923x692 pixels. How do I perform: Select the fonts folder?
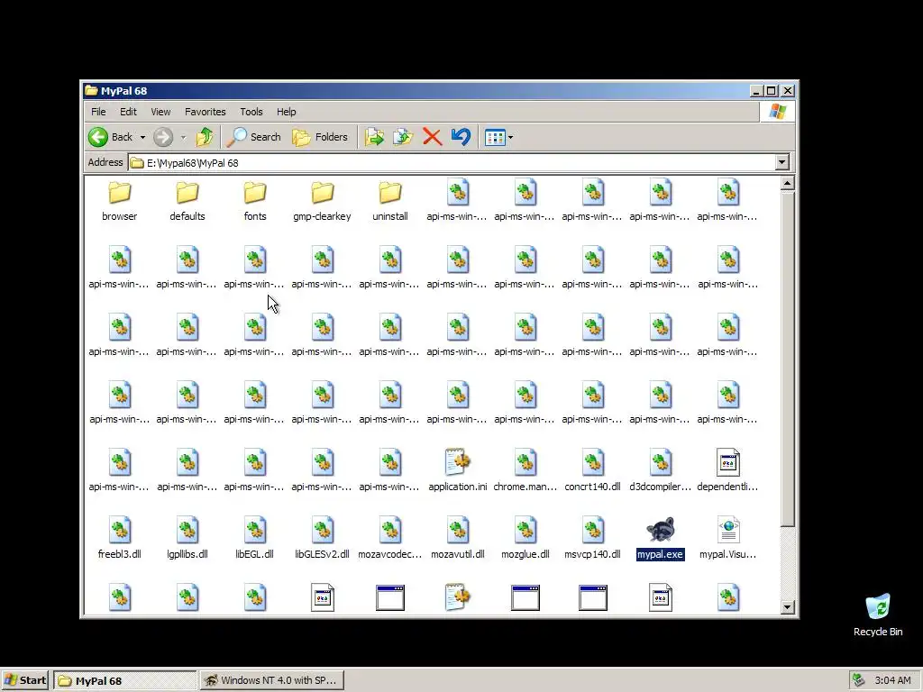[255, 201]
